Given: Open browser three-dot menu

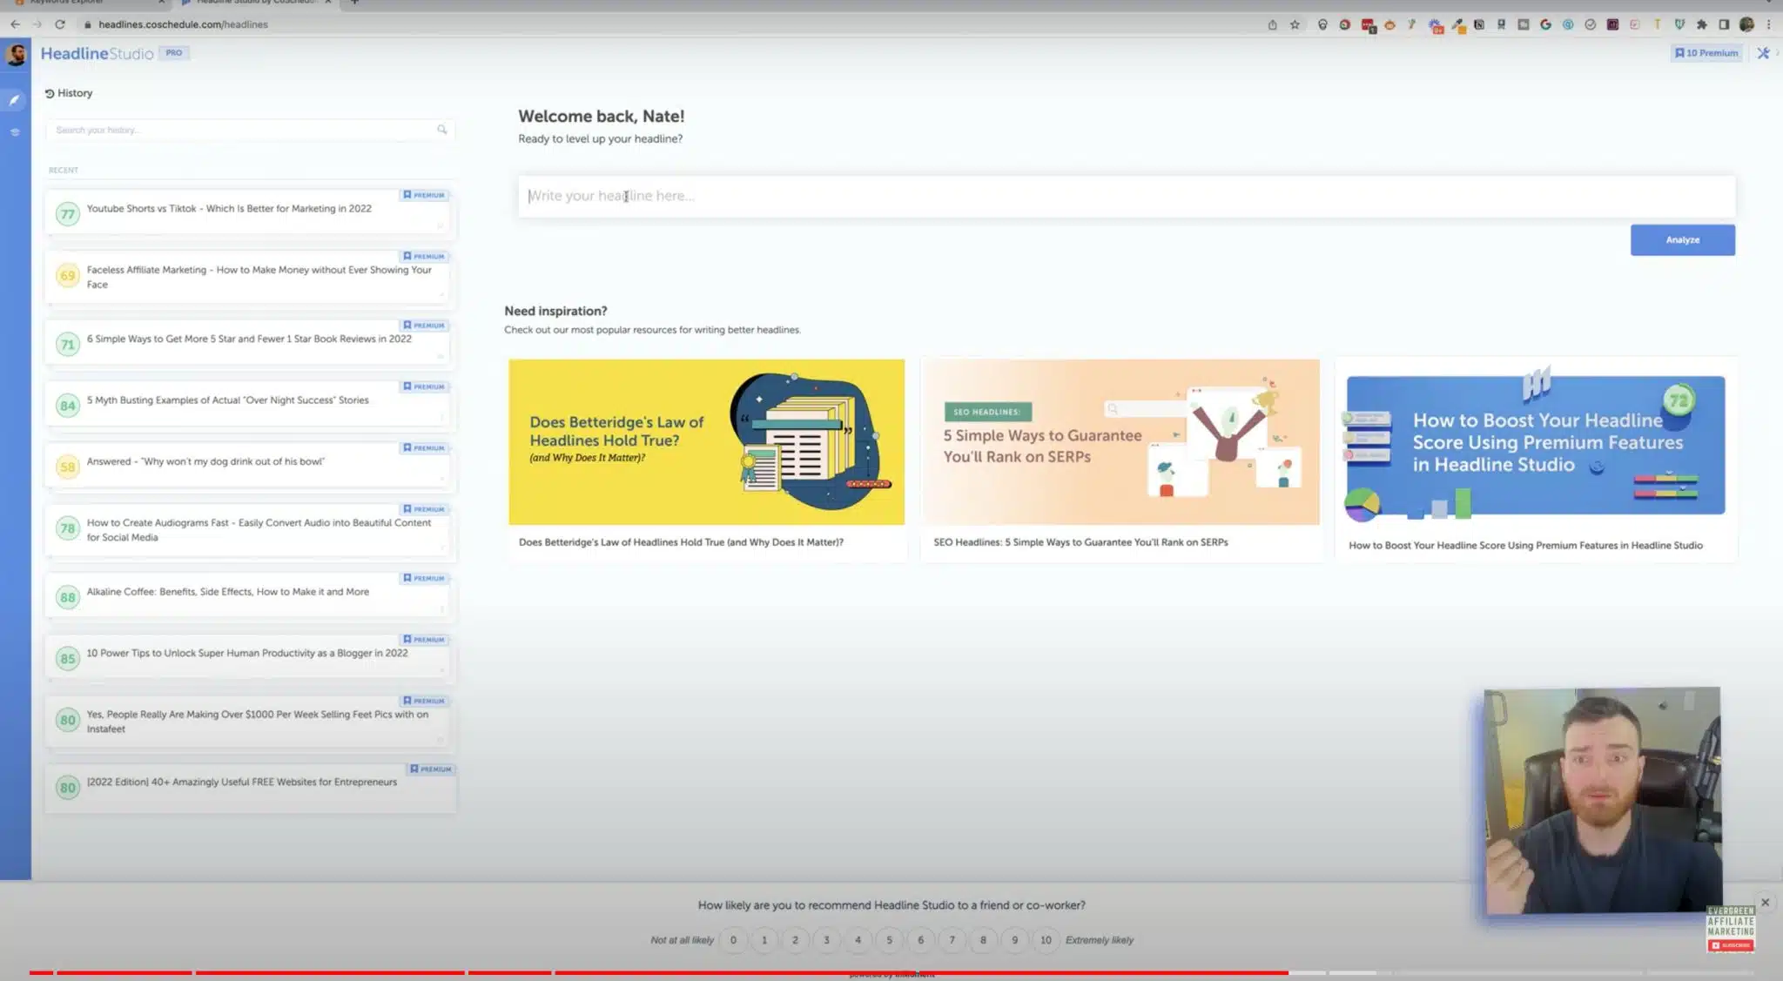Looking at the screenshot, I should [1768, 24].
